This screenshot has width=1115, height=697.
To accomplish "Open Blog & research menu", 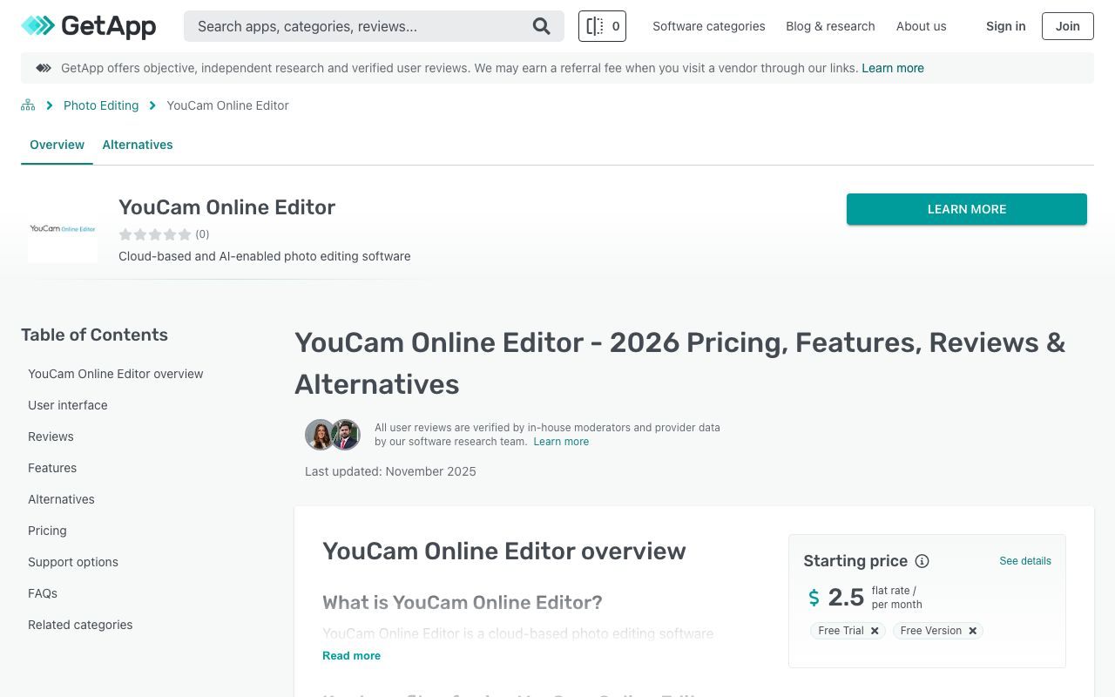I will click(x=830, y=26).
